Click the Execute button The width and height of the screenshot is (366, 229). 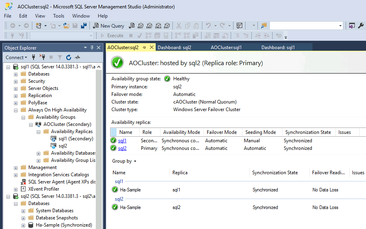click(112, 36)
